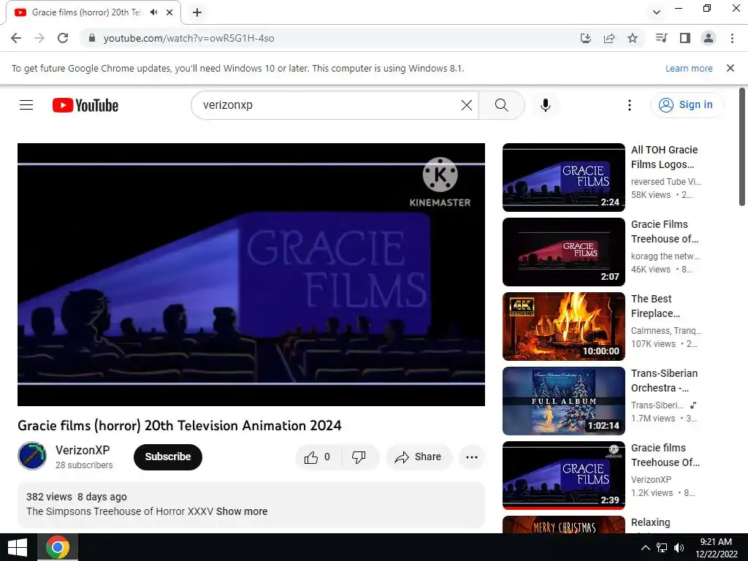Start voice search with the microphone icon
The width and height of the screenshot is (748, 561).
[x=545, y=105]
